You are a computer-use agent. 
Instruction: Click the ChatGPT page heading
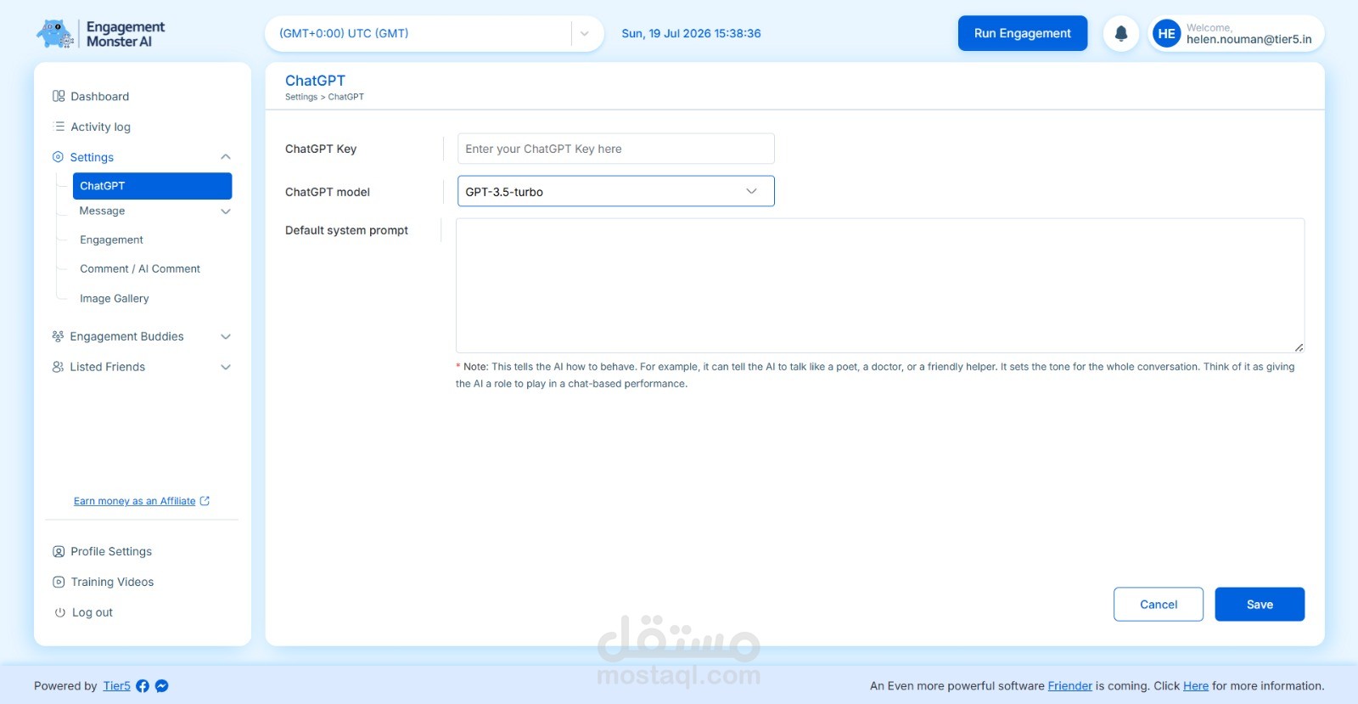tap(315, 81)
